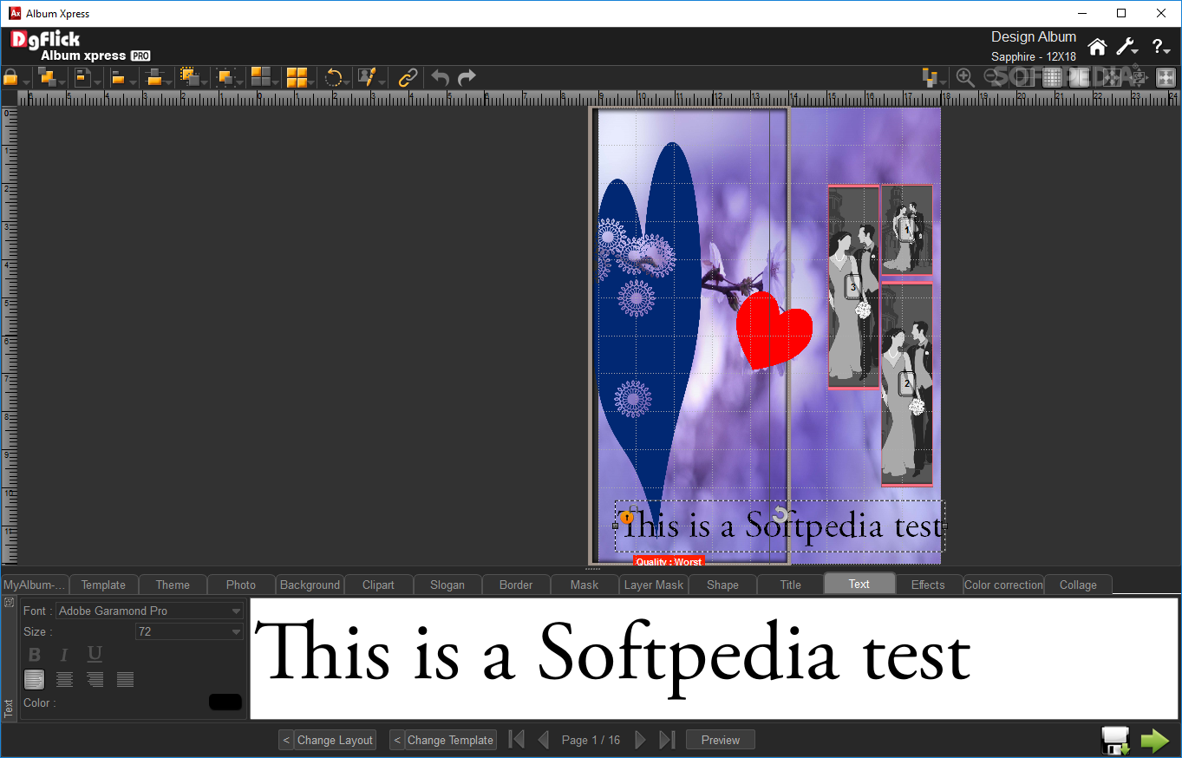Go to the next page
1182x758 pixels.
640,740
